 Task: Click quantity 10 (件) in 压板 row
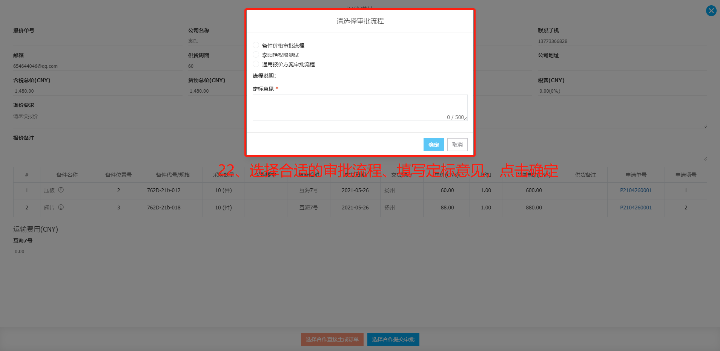(x=223, y=190)
